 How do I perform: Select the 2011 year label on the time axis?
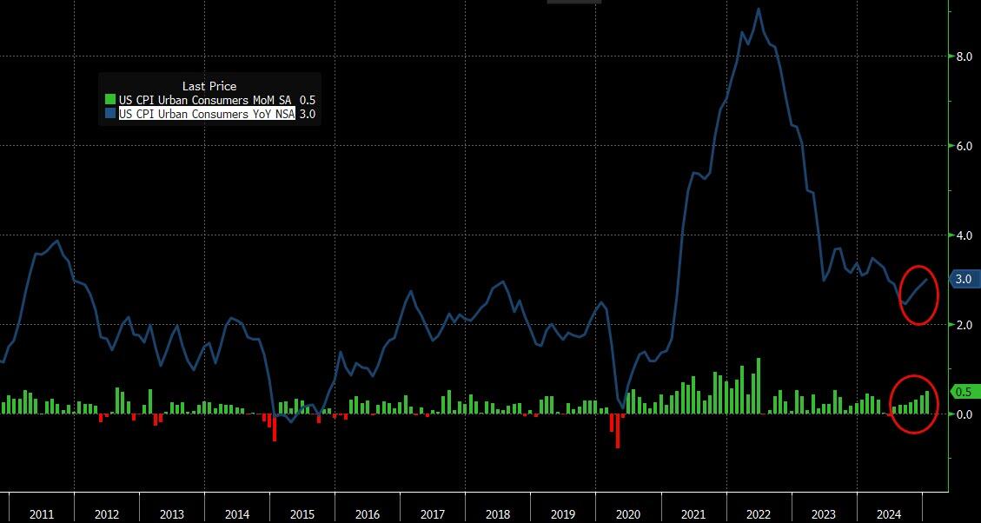point(42,514)
